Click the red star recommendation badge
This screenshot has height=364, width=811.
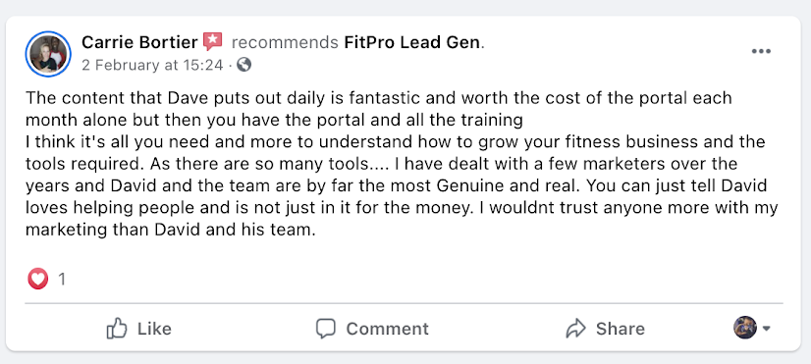[x=213, y=41]
